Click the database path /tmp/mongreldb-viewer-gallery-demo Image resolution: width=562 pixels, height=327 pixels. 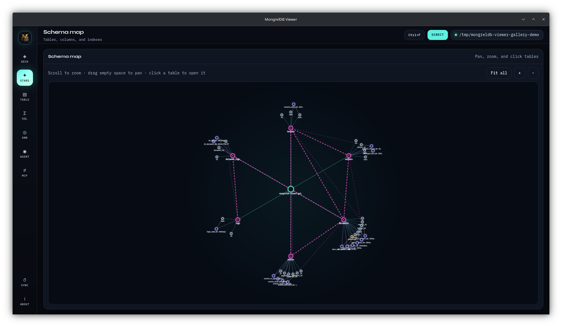pos(497,35)
